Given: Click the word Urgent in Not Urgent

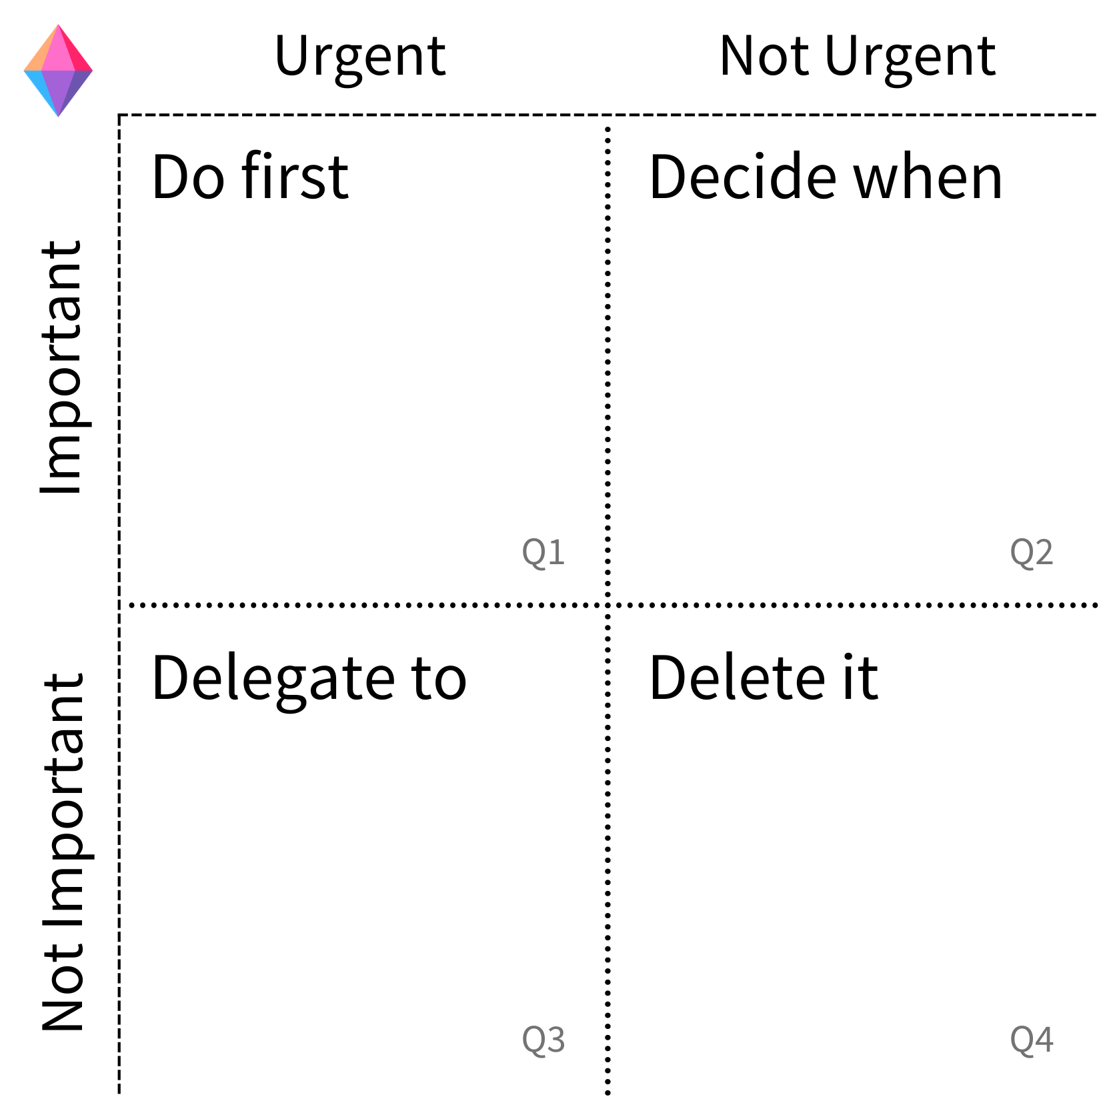Looking at the screenshot, I should tap(910, 58).
